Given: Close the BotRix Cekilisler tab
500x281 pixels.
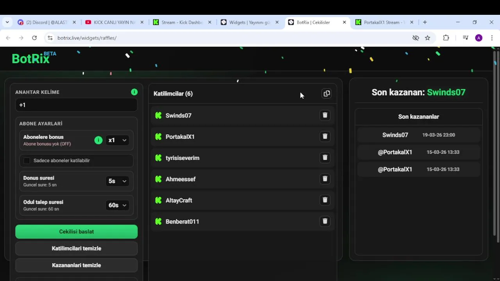Looking at the screenshot, I should point(344,22).
